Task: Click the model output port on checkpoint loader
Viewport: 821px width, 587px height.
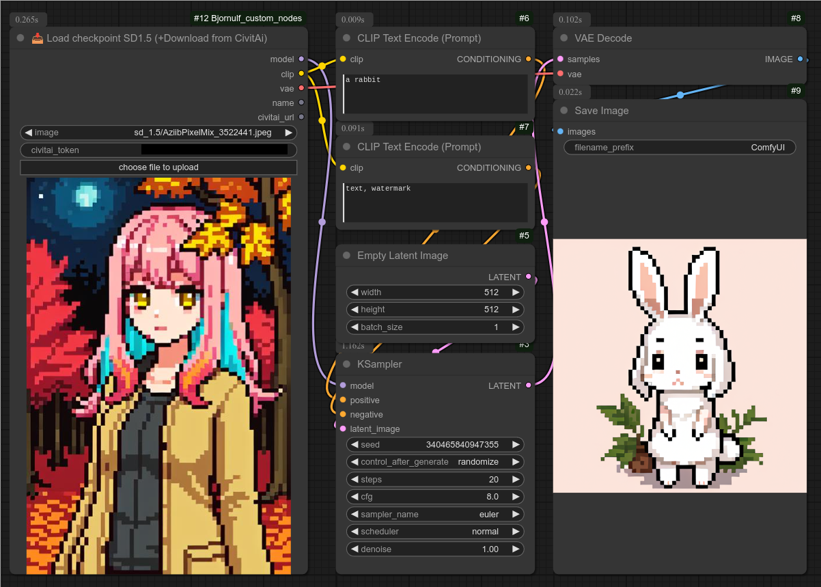Action: click(301, 59)
